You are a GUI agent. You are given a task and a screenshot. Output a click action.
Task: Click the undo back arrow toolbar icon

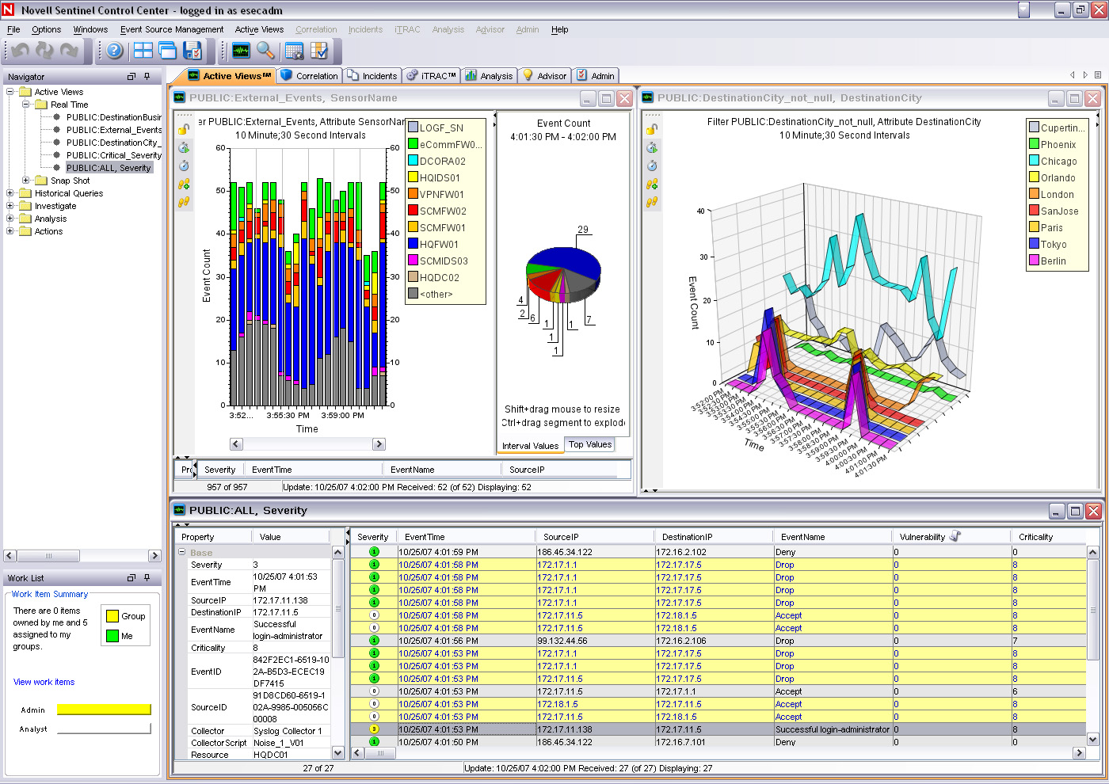(x=21, y=51)
